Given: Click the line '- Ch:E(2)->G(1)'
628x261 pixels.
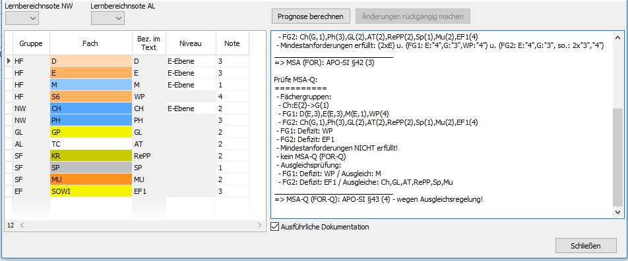Looking at the screenshot, I should click(x=303, y=105).
